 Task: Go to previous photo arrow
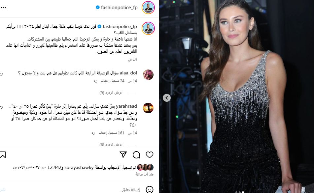167,98
